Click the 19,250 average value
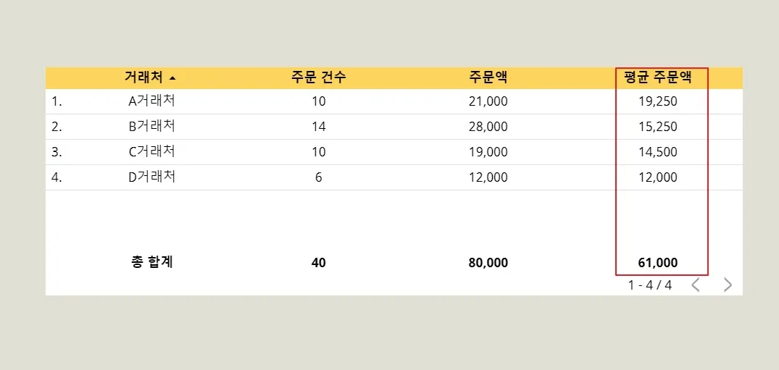This screenshot has width=779, height=370. (x=658, y=102)
